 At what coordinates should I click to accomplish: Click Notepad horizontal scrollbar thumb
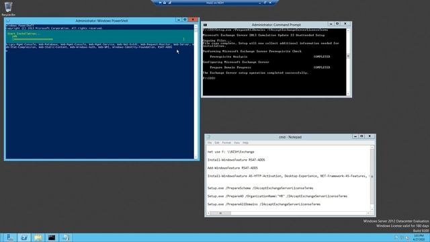click(x=220, y=213)
